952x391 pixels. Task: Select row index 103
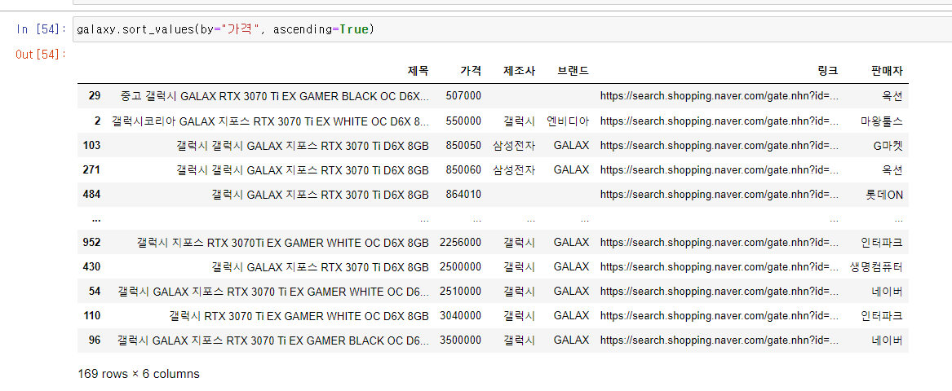[91, 145]
